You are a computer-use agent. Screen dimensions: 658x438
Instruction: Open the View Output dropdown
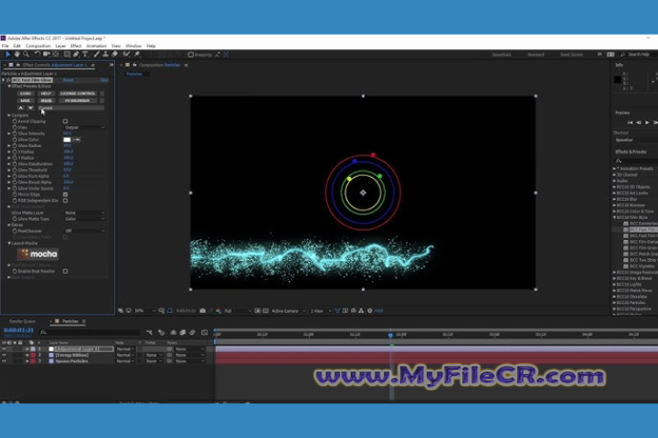pos(84,128)
